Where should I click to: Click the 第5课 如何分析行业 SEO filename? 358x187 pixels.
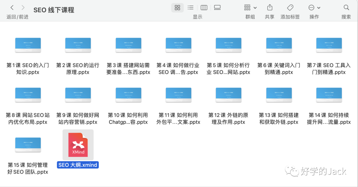click(x=228, y=69)
